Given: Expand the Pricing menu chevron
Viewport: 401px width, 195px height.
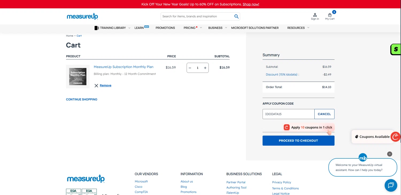Looking at the screenshot, I should tap(201, 28).
